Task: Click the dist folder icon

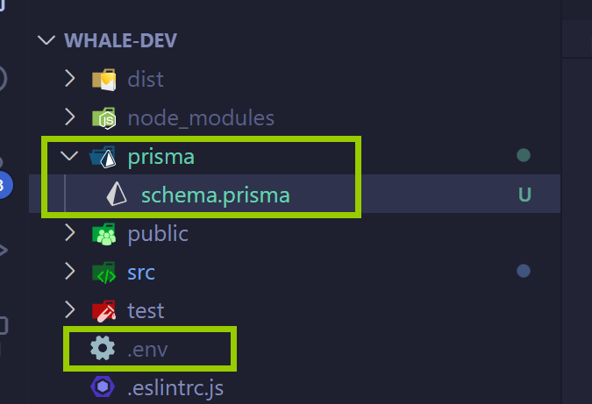Action: (x=104, y=80)
